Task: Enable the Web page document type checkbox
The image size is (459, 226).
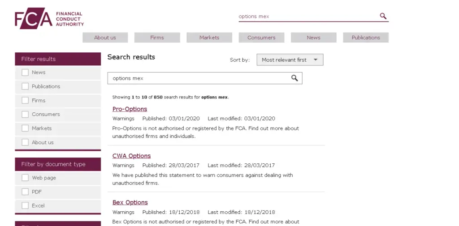Action: [25, 178]
